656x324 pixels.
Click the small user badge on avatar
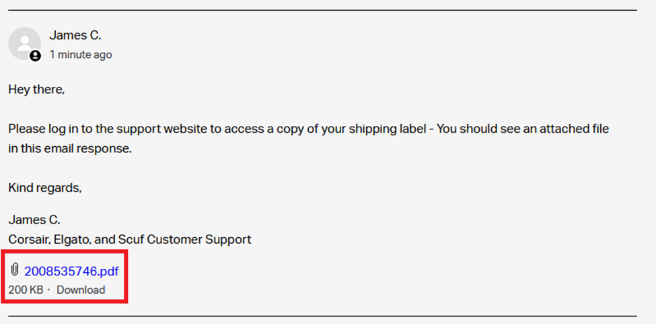click(35, 57)
